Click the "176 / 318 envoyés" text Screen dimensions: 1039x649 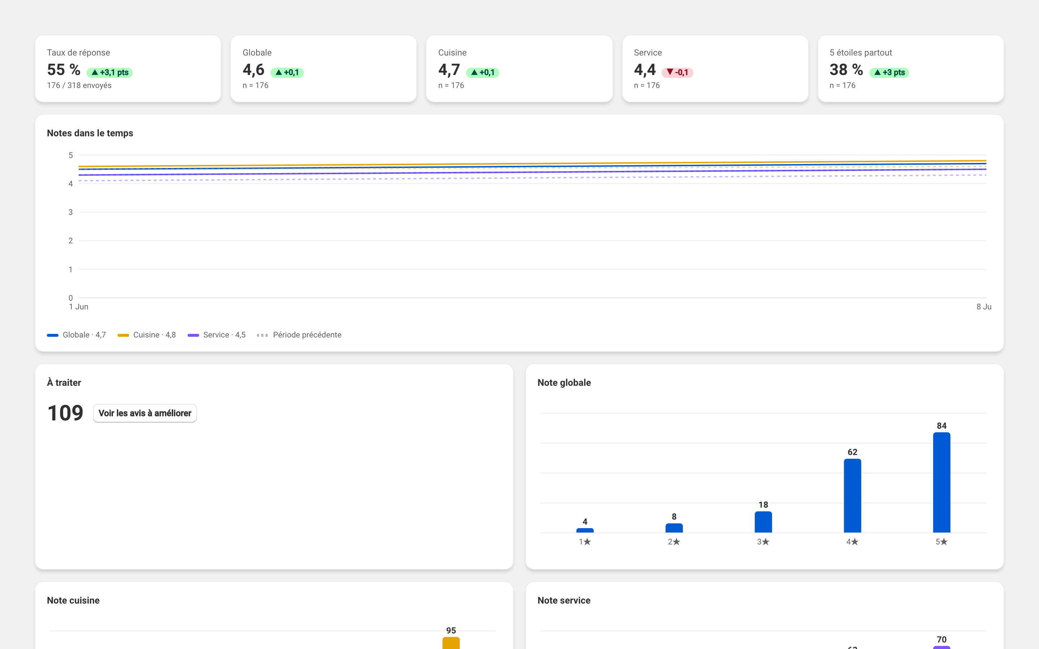(x=79, y=85)
